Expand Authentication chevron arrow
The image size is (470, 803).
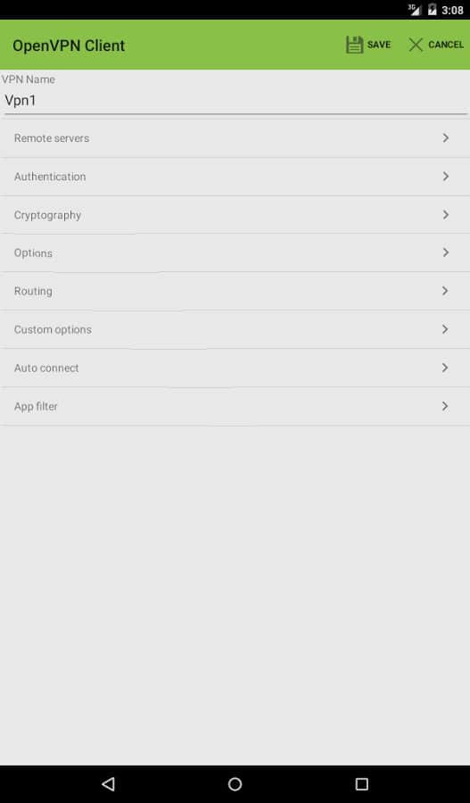tap(445, 176)
